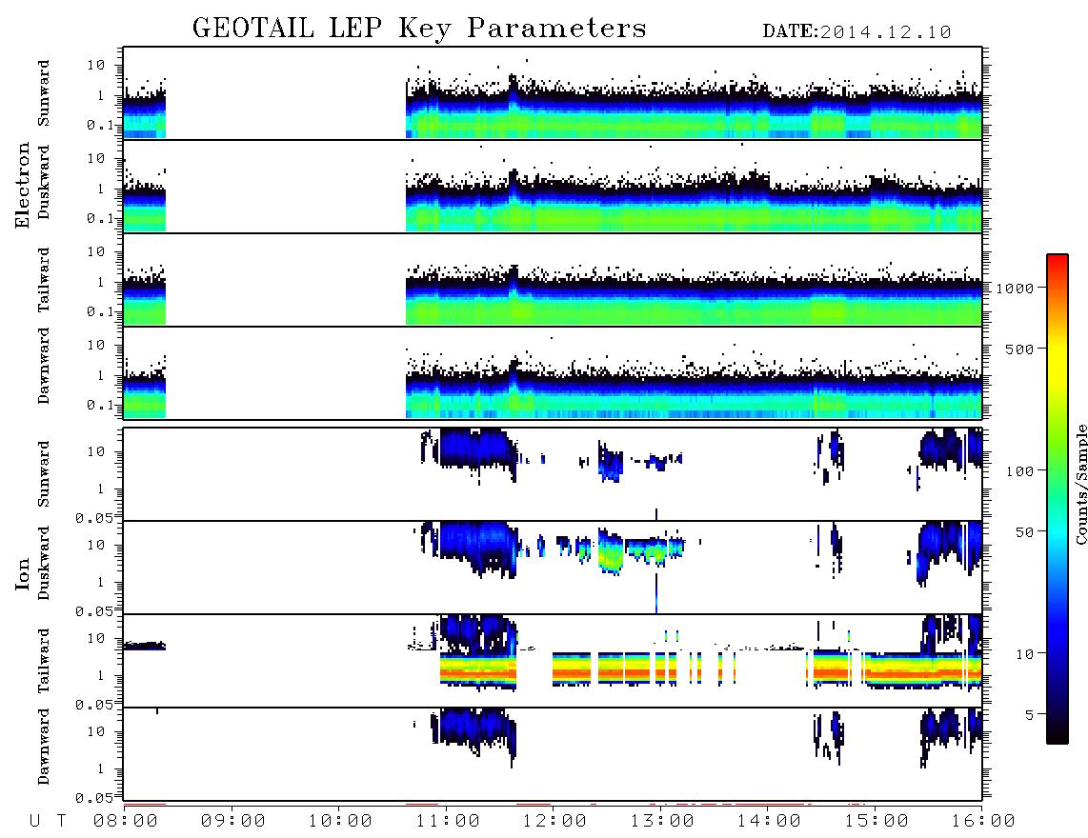Click the Ion Duskward panel label
Viewport: 1088px width, 838px height.
pyautogui.click(x=43, y=564)
